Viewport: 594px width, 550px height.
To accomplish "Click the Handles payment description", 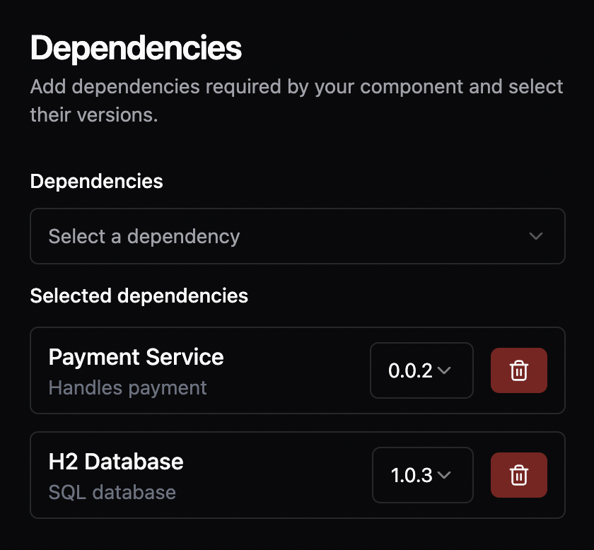I will tap(128, 388).
